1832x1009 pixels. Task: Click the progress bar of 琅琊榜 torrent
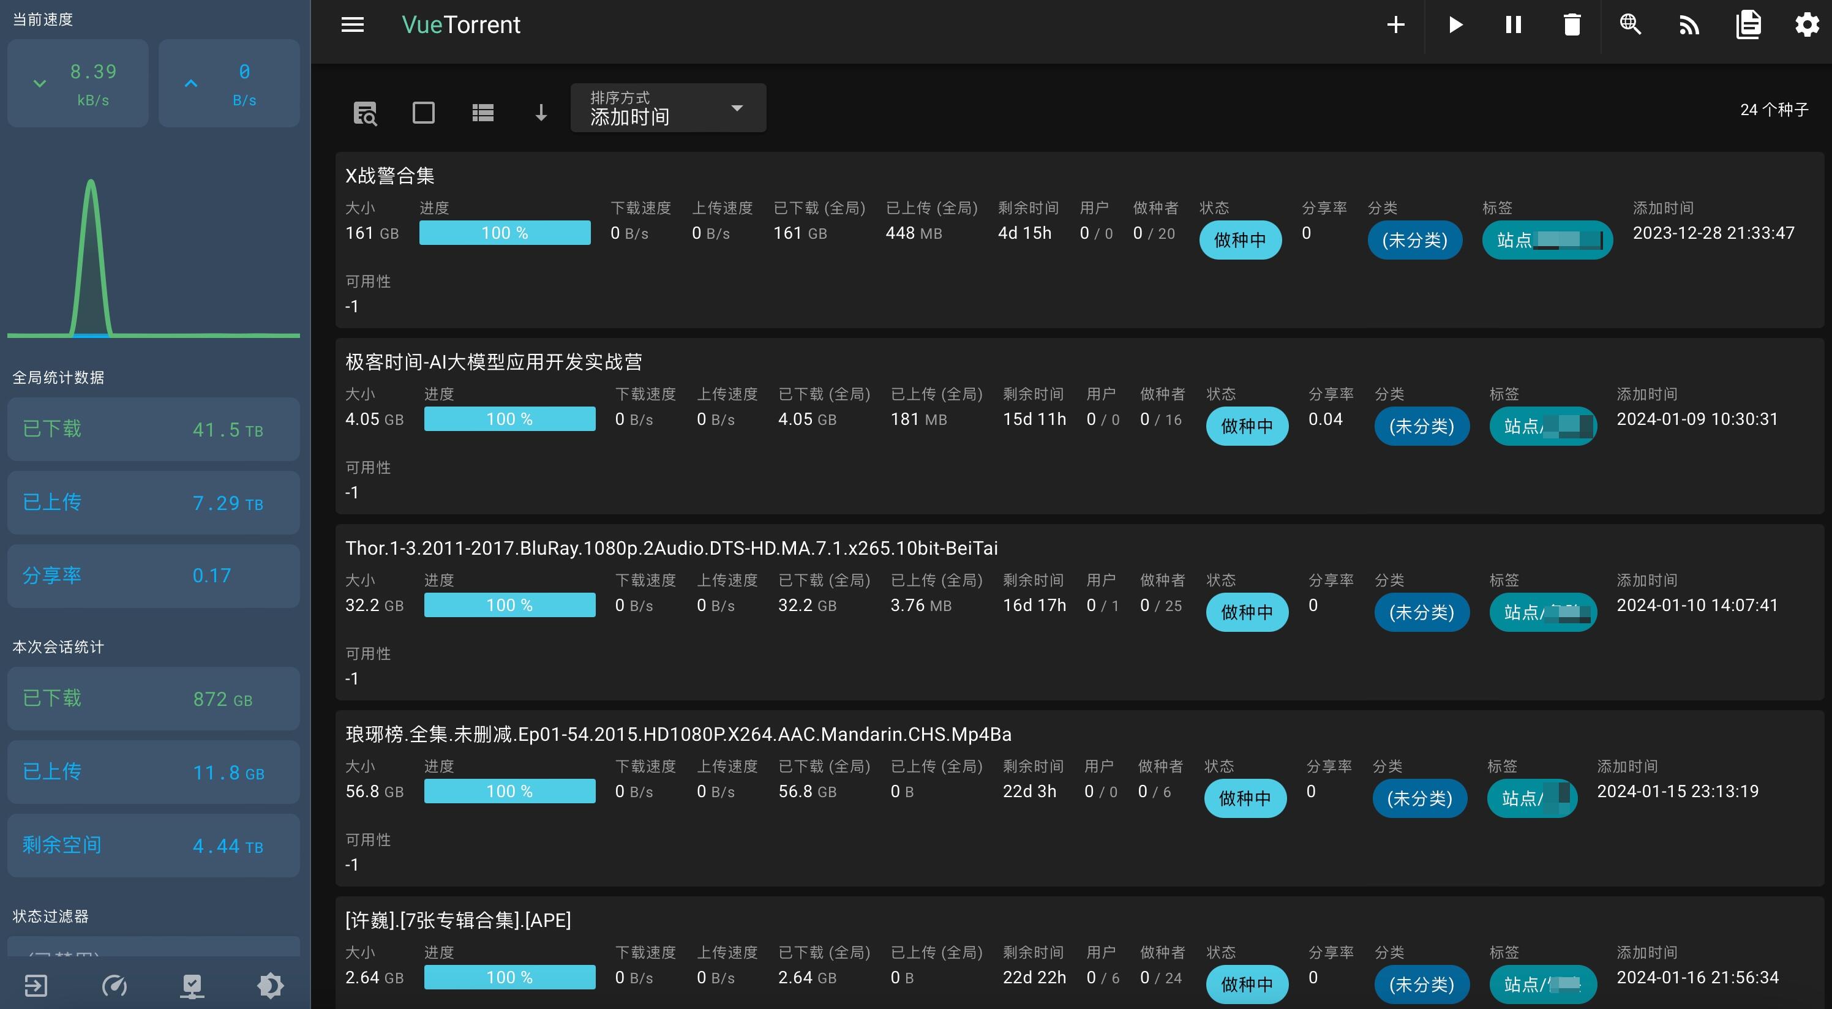[x=510, y=792]
